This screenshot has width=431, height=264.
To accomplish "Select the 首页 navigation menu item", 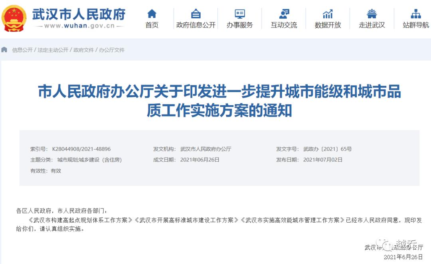I will (x=151, y=24).
